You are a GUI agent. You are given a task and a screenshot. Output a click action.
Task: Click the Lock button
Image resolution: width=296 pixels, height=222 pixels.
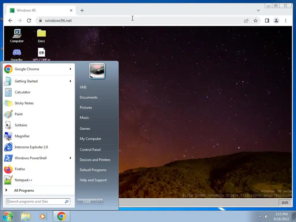click(87, 201)
